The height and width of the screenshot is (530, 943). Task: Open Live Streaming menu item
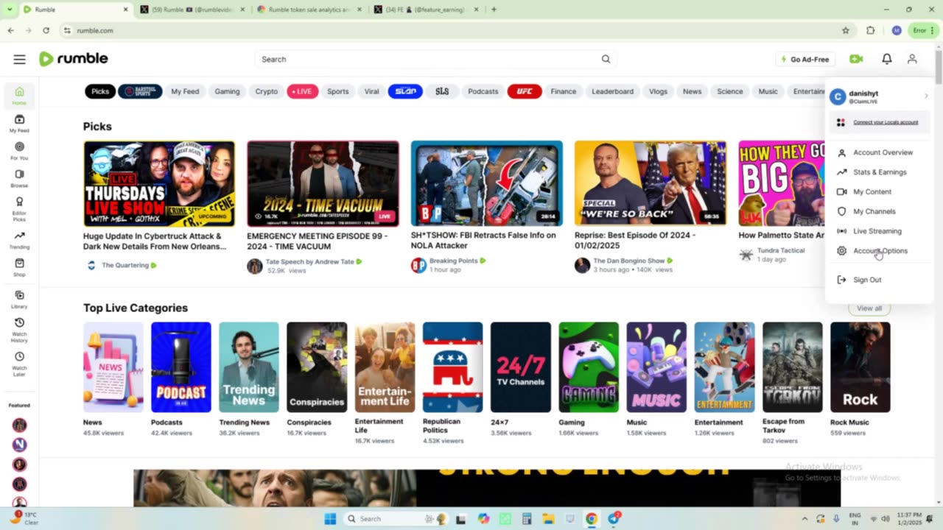(877, 231)
